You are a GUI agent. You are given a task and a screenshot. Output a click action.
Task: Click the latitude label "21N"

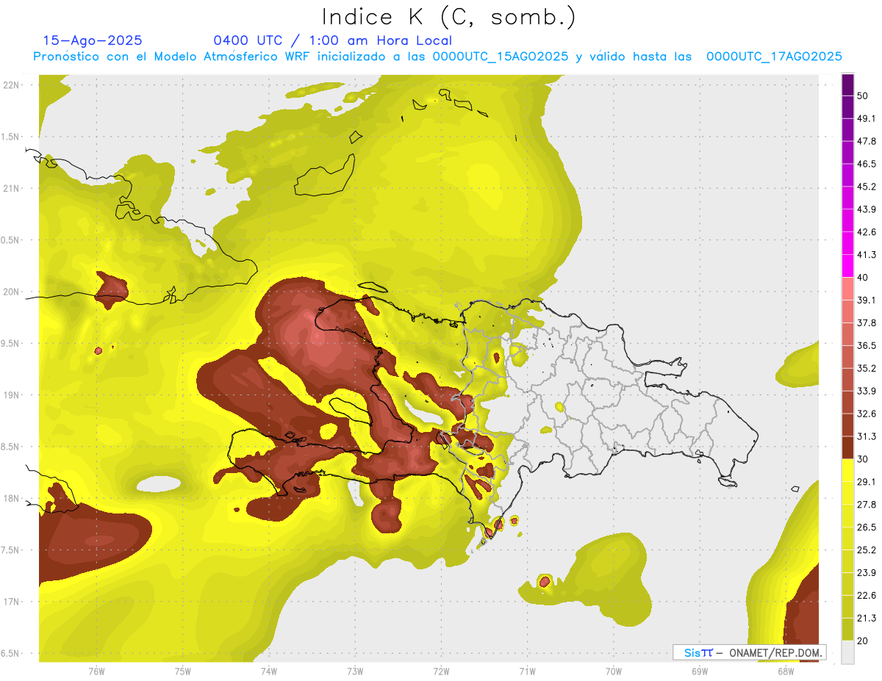pos(12,188)
